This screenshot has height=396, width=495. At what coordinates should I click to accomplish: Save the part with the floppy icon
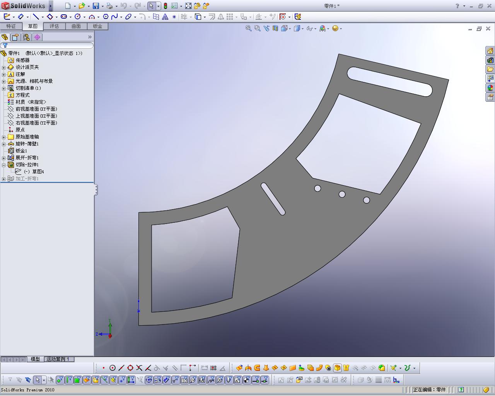point(96,6)
